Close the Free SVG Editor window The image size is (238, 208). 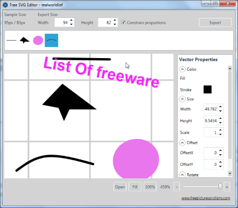point(227,4)
